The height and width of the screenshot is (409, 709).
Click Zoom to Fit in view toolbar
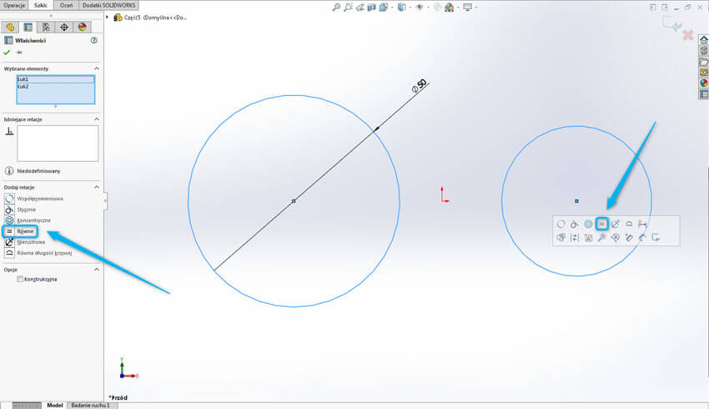[336, 8]
